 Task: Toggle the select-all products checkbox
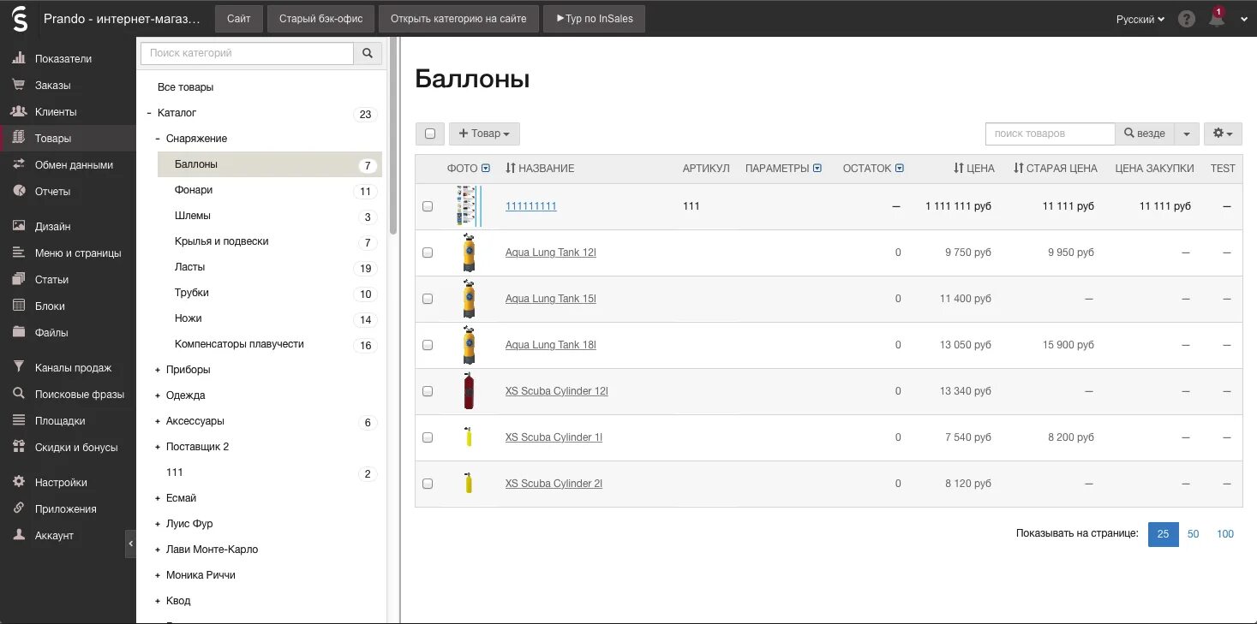[x=430, y=134]
